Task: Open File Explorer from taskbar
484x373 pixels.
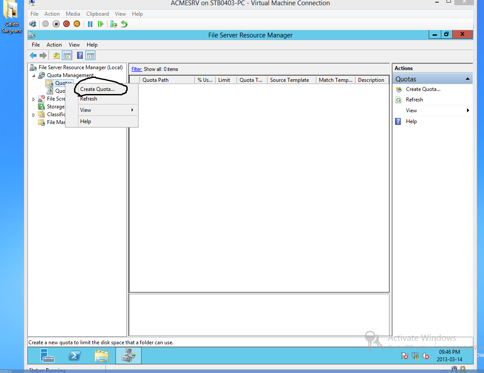Action: 102,356
